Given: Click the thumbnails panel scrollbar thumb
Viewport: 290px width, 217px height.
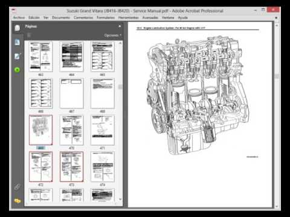Looking at the screenshot, I should click(120, 87).
